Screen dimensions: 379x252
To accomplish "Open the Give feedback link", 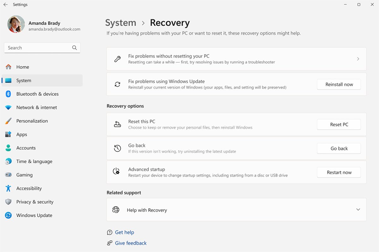I will (x=130, y=243).
